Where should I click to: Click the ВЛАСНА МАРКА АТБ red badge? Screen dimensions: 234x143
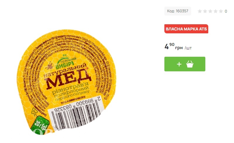(x=186, y=29)
